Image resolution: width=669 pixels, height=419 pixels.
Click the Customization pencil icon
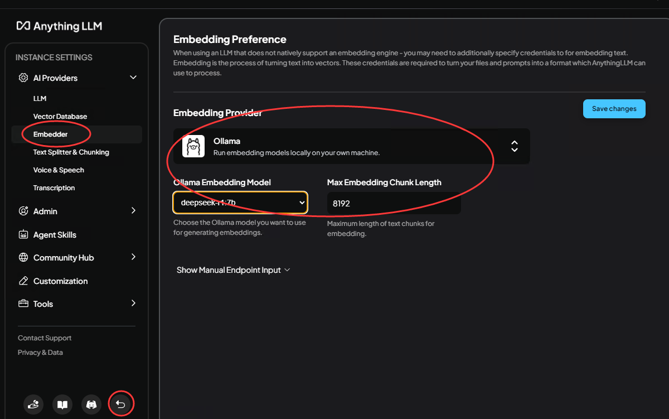point(23,281)
